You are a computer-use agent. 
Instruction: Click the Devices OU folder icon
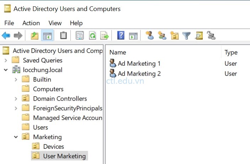(x=36, y=146)
